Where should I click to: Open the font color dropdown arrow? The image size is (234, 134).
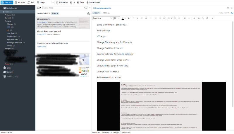(x=125, y=18)
